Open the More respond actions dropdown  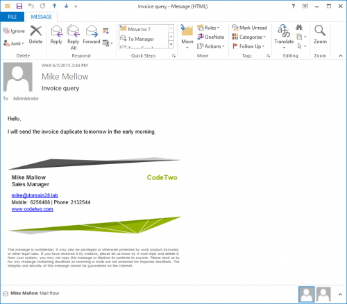click(x=108, y=43)
